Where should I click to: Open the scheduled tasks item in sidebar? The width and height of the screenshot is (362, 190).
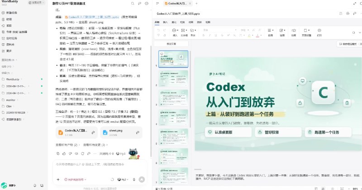tap(12, 38)
